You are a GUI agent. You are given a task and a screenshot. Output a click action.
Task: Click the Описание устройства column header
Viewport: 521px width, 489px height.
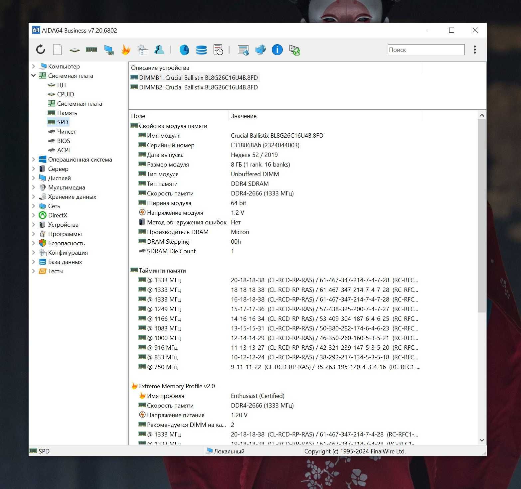(275, 67)
